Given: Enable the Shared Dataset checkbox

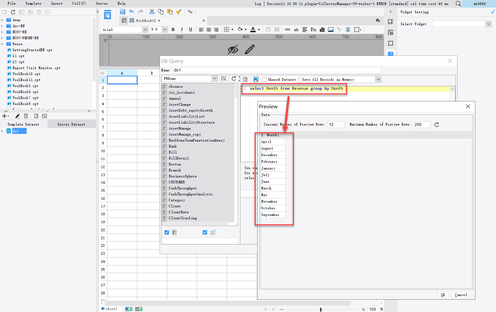Looking at the screenshot, I should pos(265,79).
